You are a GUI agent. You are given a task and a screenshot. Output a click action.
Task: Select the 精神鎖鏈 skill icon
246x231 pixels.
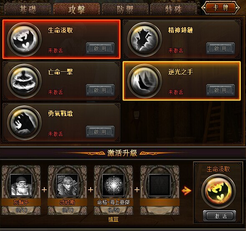(145, 39)
